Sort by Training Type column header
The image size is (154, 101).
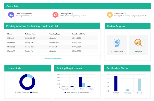[54, 34]
